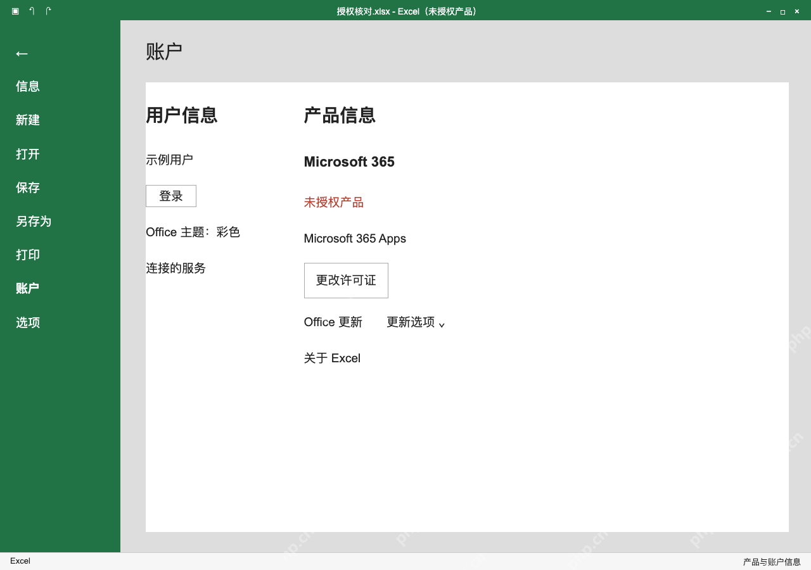
Task: Click the save icon in the title bar
Action: pos(15,11)
